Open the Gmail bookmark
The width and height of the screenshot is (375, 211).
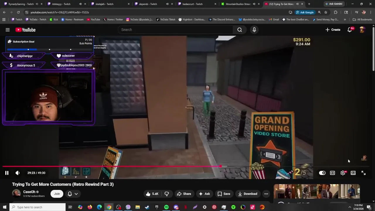coord(274,20)
